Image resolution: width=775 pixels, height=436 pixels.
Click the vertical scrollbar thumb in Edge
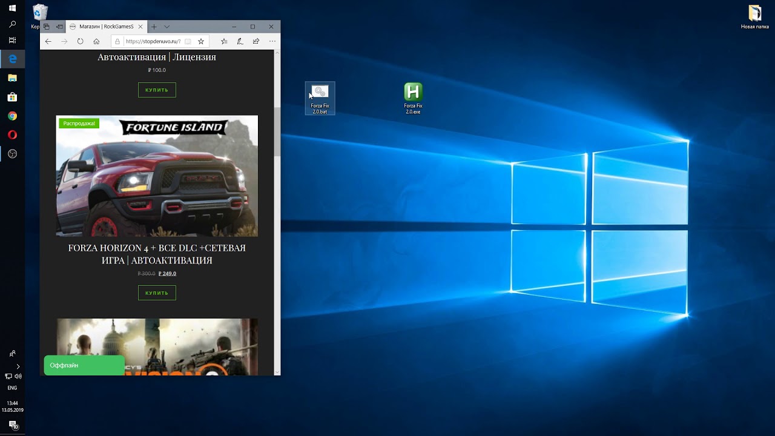click(x=277, y=132)
